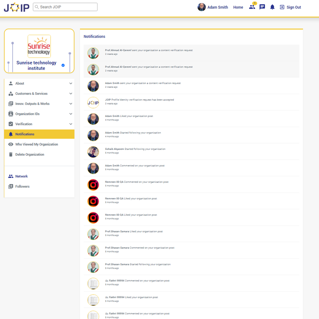The height and width of the screenshot is (319, 319).
Task: Click the eye icon for Who Viewed My Organization
Action: 11,144
